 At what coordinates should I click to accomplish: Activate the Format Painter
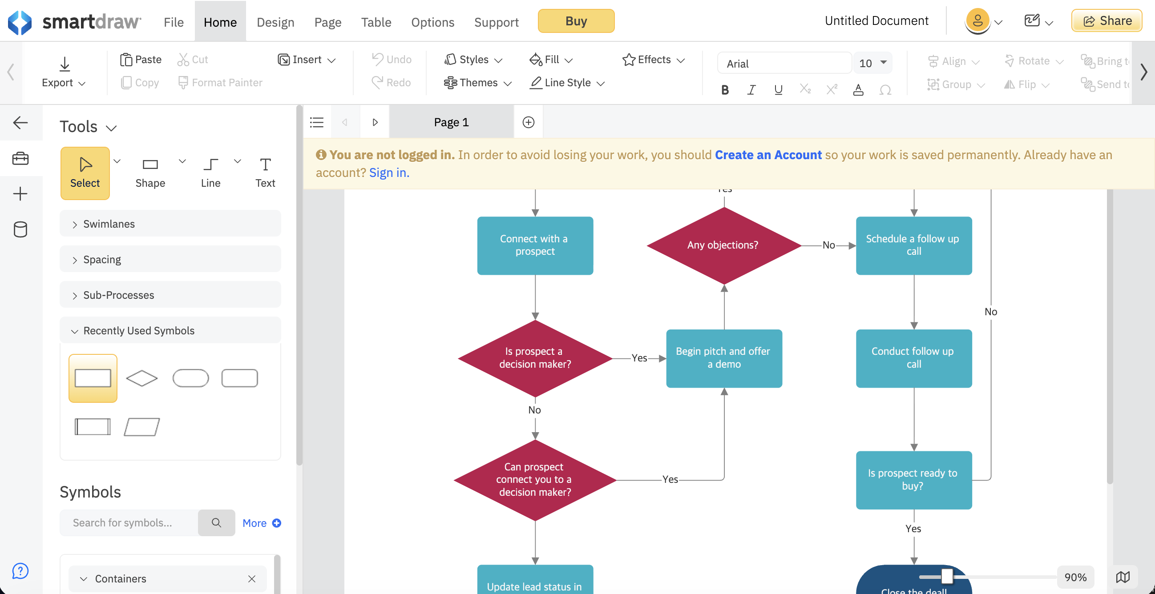tap(220, 82)
